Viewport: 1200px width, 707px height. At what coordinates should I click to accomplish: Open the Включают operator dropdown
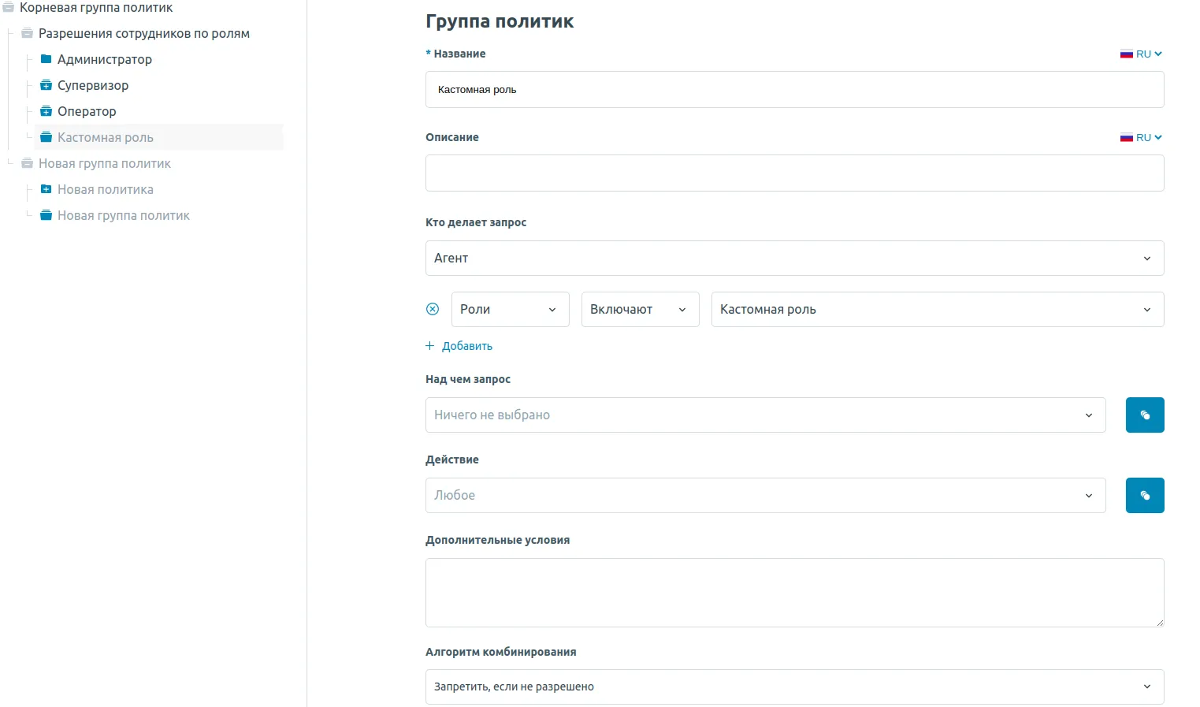640,309
